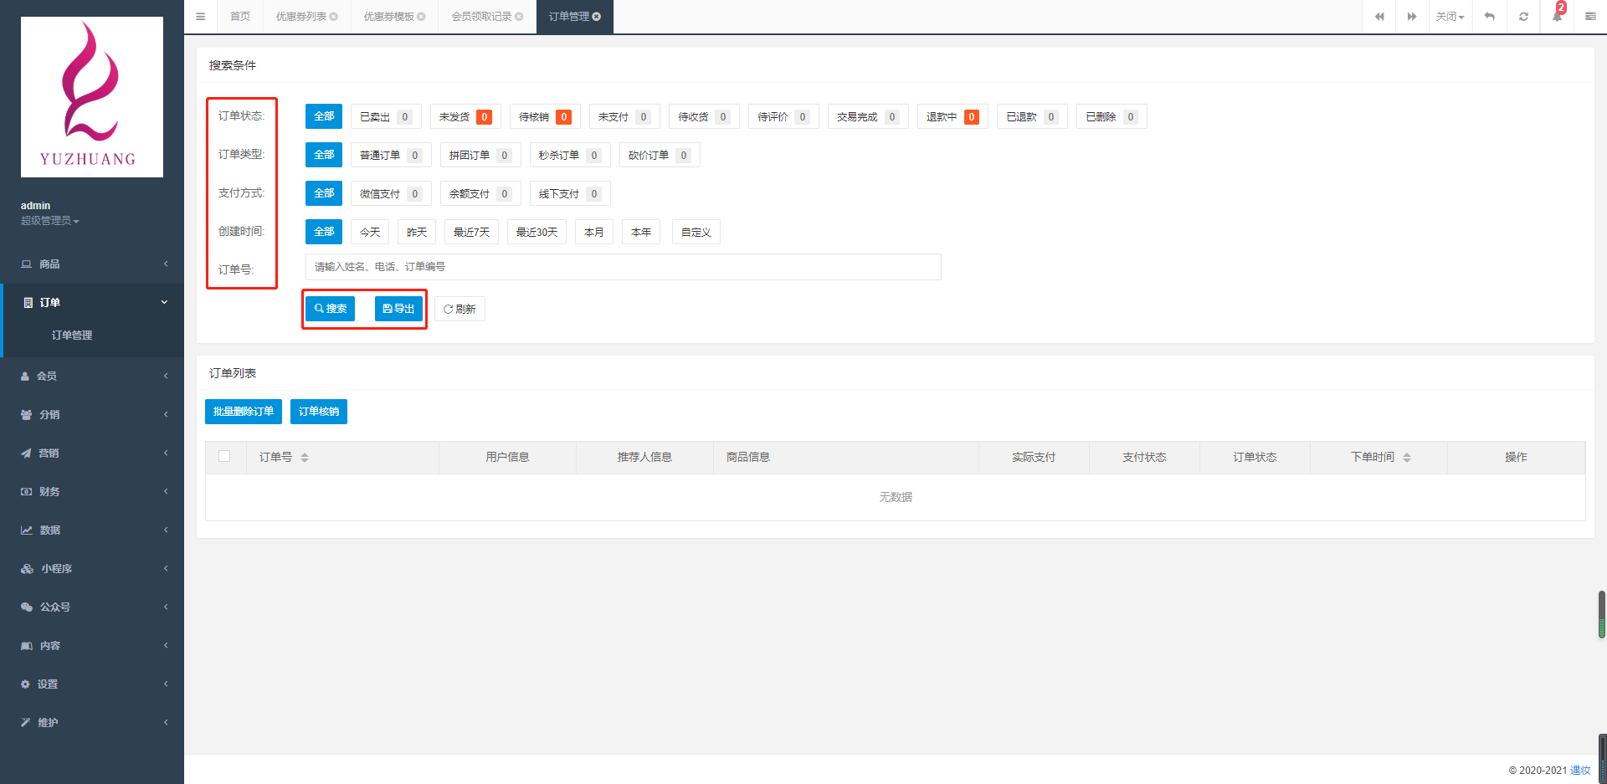The height and width of the screenshot is (784, 1607).
Task: Select 全部 in 订单状态 filter
Action: point(324,116)
